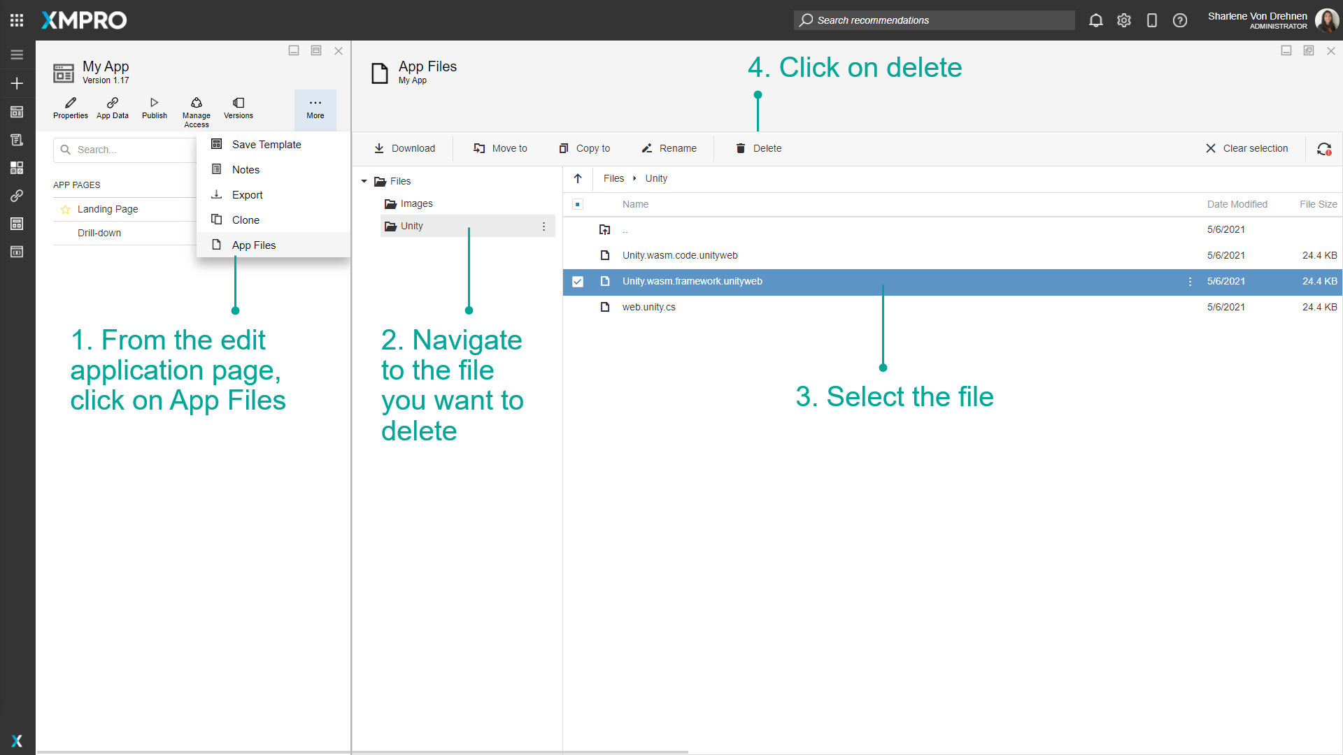Click the Delete icon in the toolbar
The width and height of the screenshot is (1343, 755).
click(740, 148)
